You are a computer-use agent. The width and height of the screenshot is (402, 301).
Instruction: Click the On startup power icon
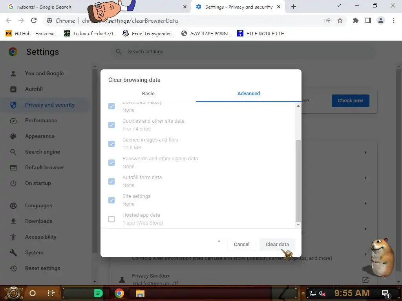point(13,183)
